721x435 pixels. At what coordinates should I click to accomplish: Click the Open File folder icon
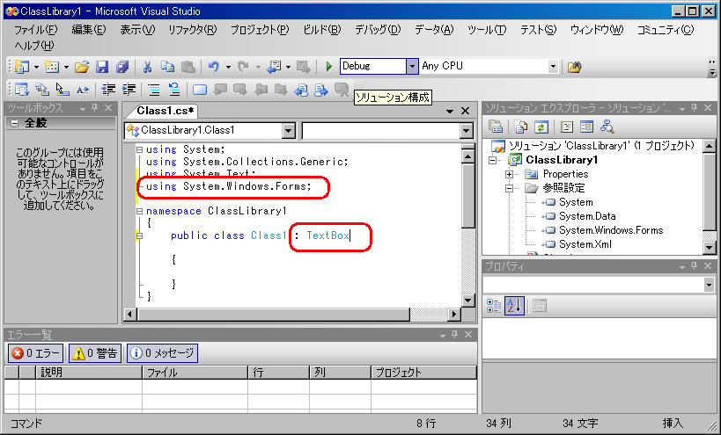tap(82, 67)
